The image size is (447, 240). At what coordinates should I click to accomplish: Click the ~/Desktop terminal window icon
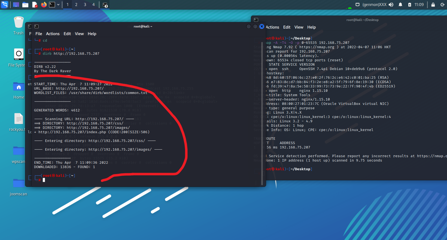(256, 20)
